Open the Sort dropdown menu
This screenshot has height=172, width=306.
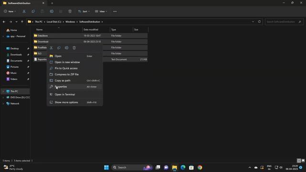click(x=84, y=11)
